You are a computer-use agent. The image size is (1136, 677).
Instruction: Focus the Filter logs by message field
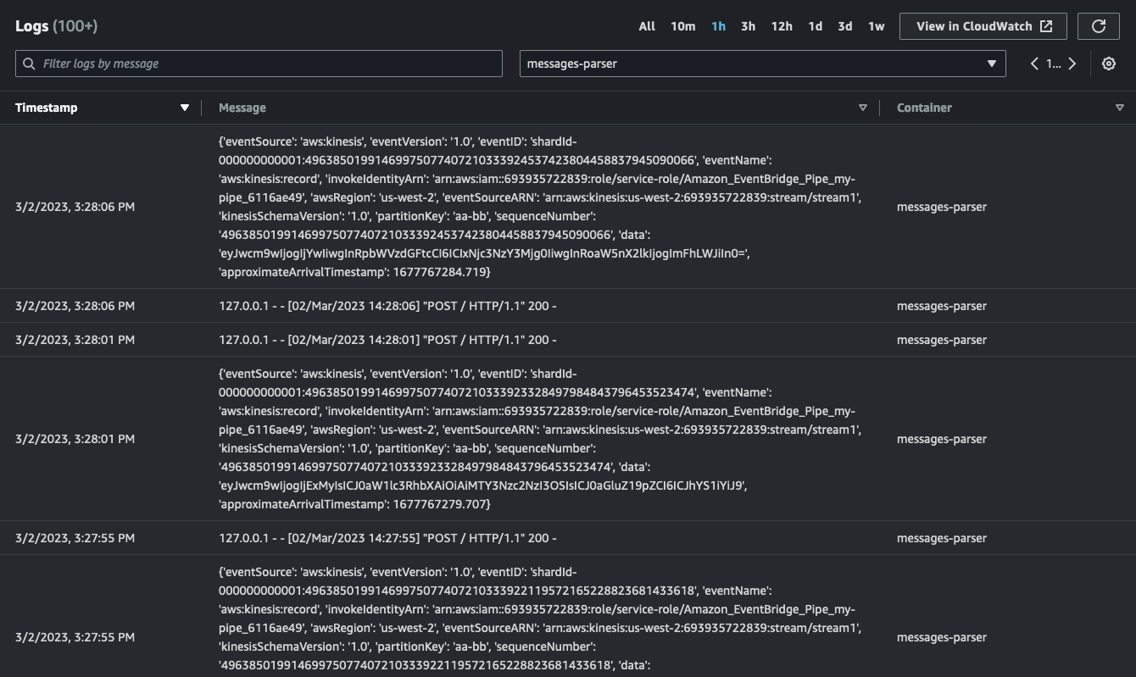pyautogui.click(x=259, y=64)
